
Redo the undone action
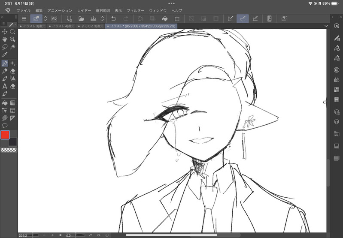tap(126, 18)
